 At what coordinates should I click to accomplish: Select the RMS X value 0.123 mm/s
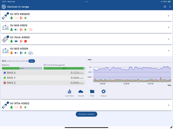77,73
